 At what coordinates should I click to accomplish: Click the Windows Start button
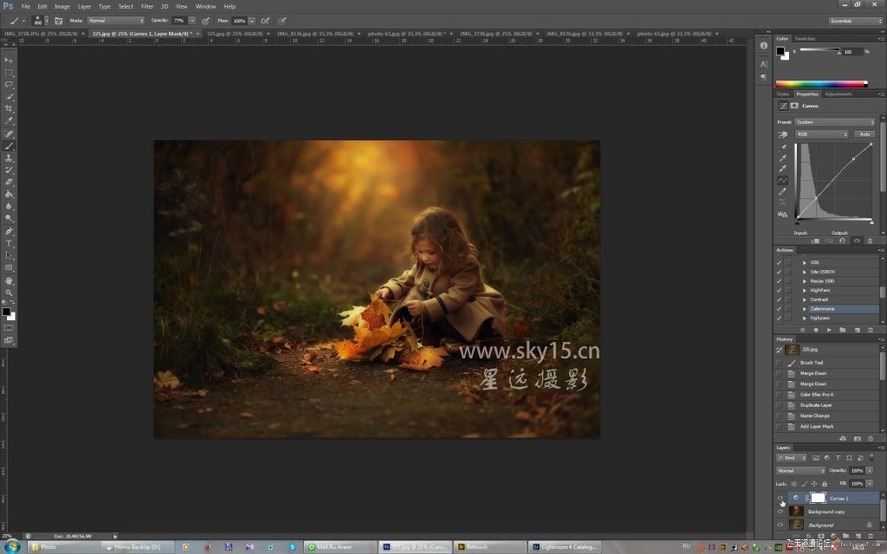pos(12,546)
